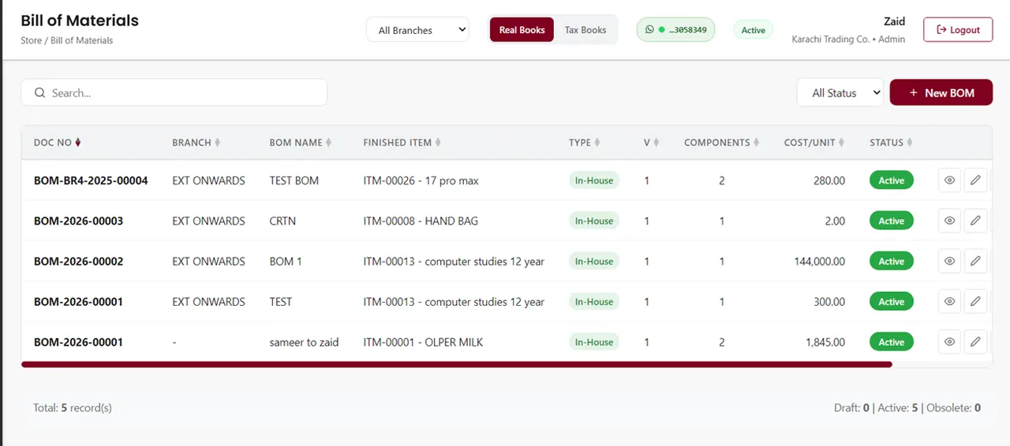Sort by STATUS column
The image size is (1010, 446).
pyautogui.click(x=891, y=143)
